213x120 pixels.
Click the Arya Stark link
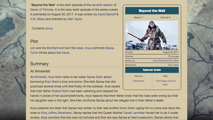[55, 77]
